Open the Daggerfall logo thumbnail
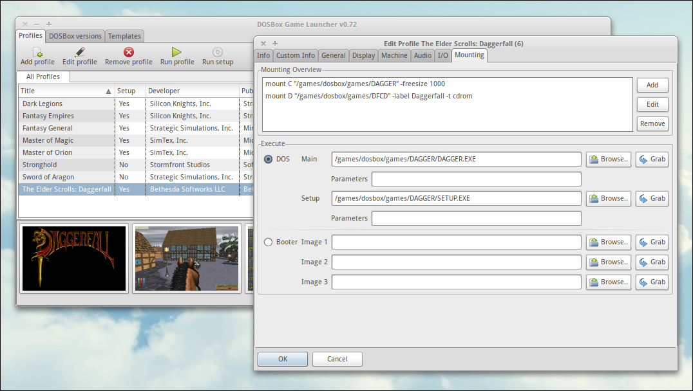The height and width of the screenshot is (391, 693). click(74, 259)
